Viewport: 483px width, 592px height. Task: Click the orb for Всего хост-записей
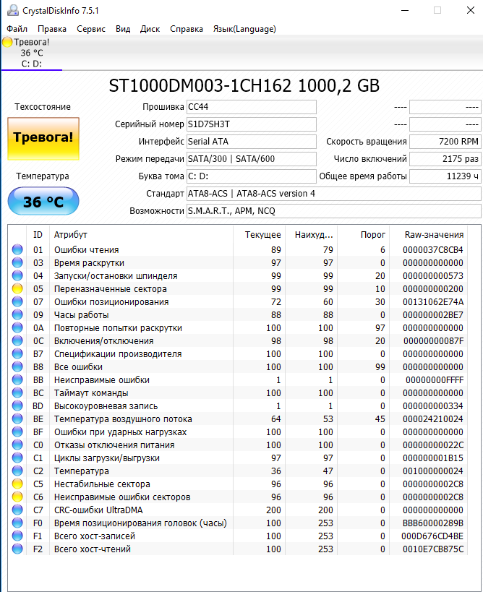[17, 536]
